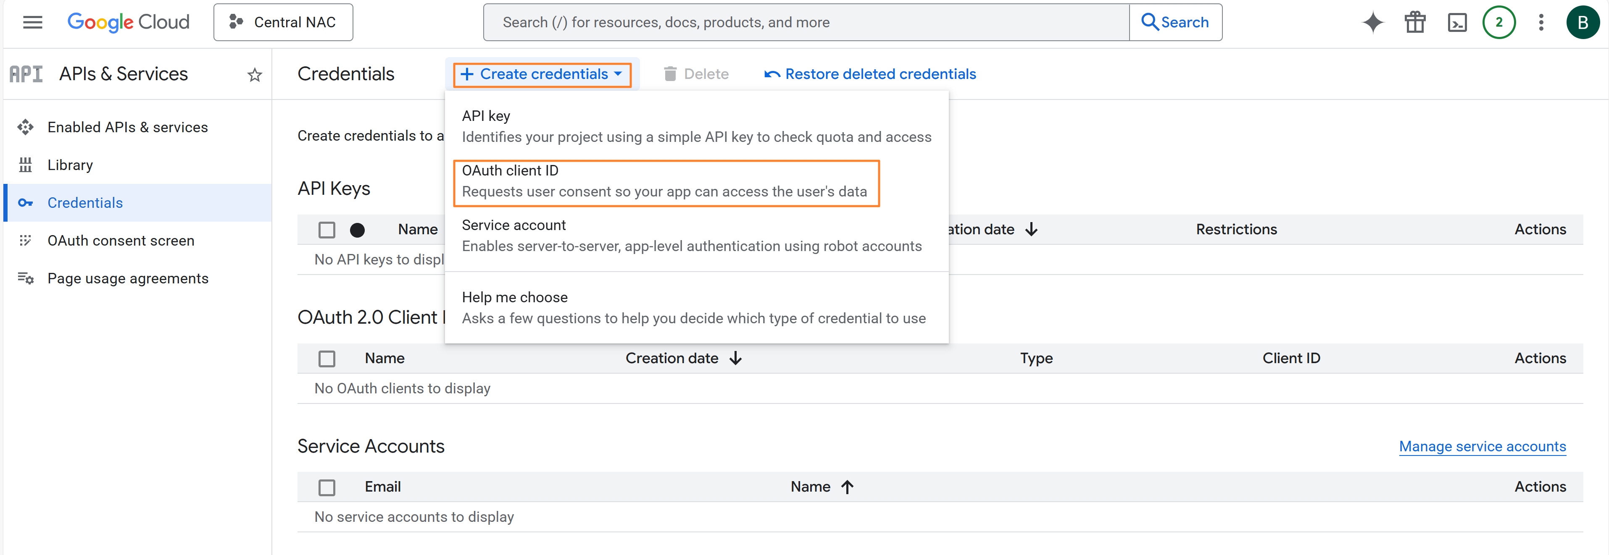Open Manage service accounts link
This screenshot has width=1609, height=555.
tap(1482, 446)
